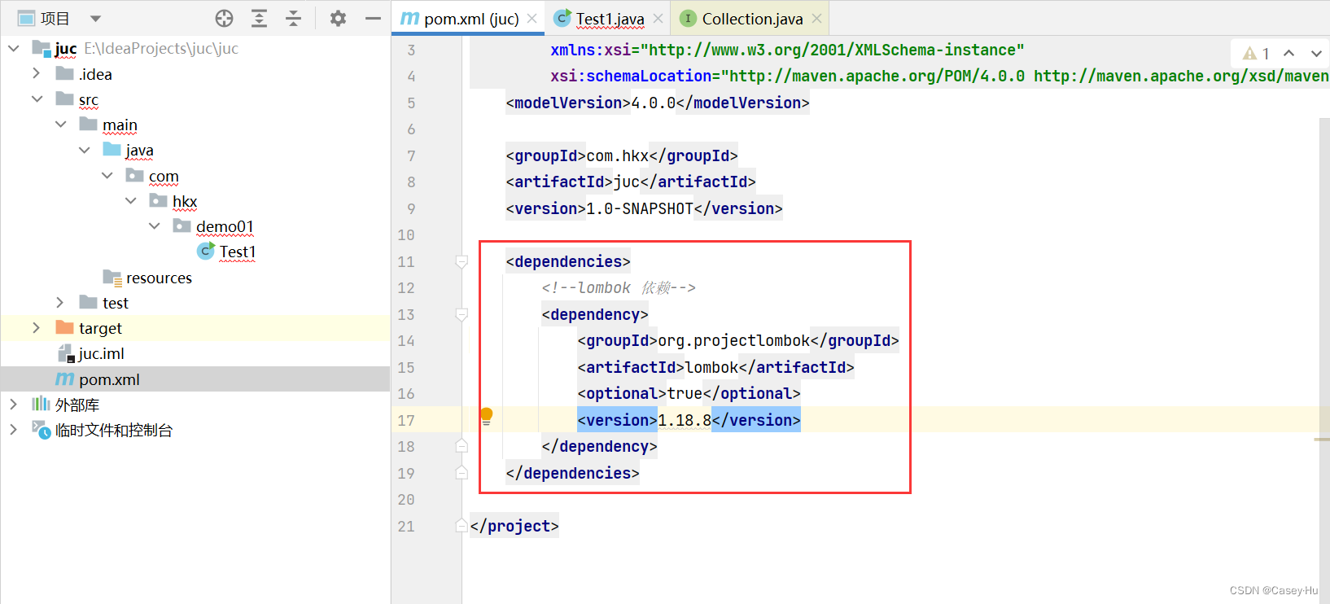Click the lombok artifactId value
This screenshot has width=1330, height=604.
pos(711,367)
